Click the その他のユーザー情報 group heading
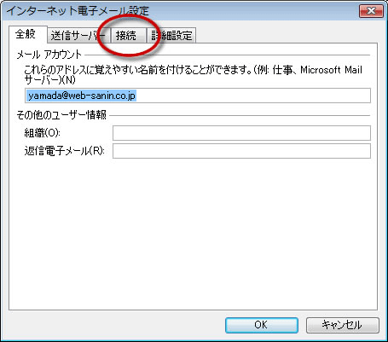Viewport: 388px width, 342px height. pyautogui.click(x=61, y=115)
